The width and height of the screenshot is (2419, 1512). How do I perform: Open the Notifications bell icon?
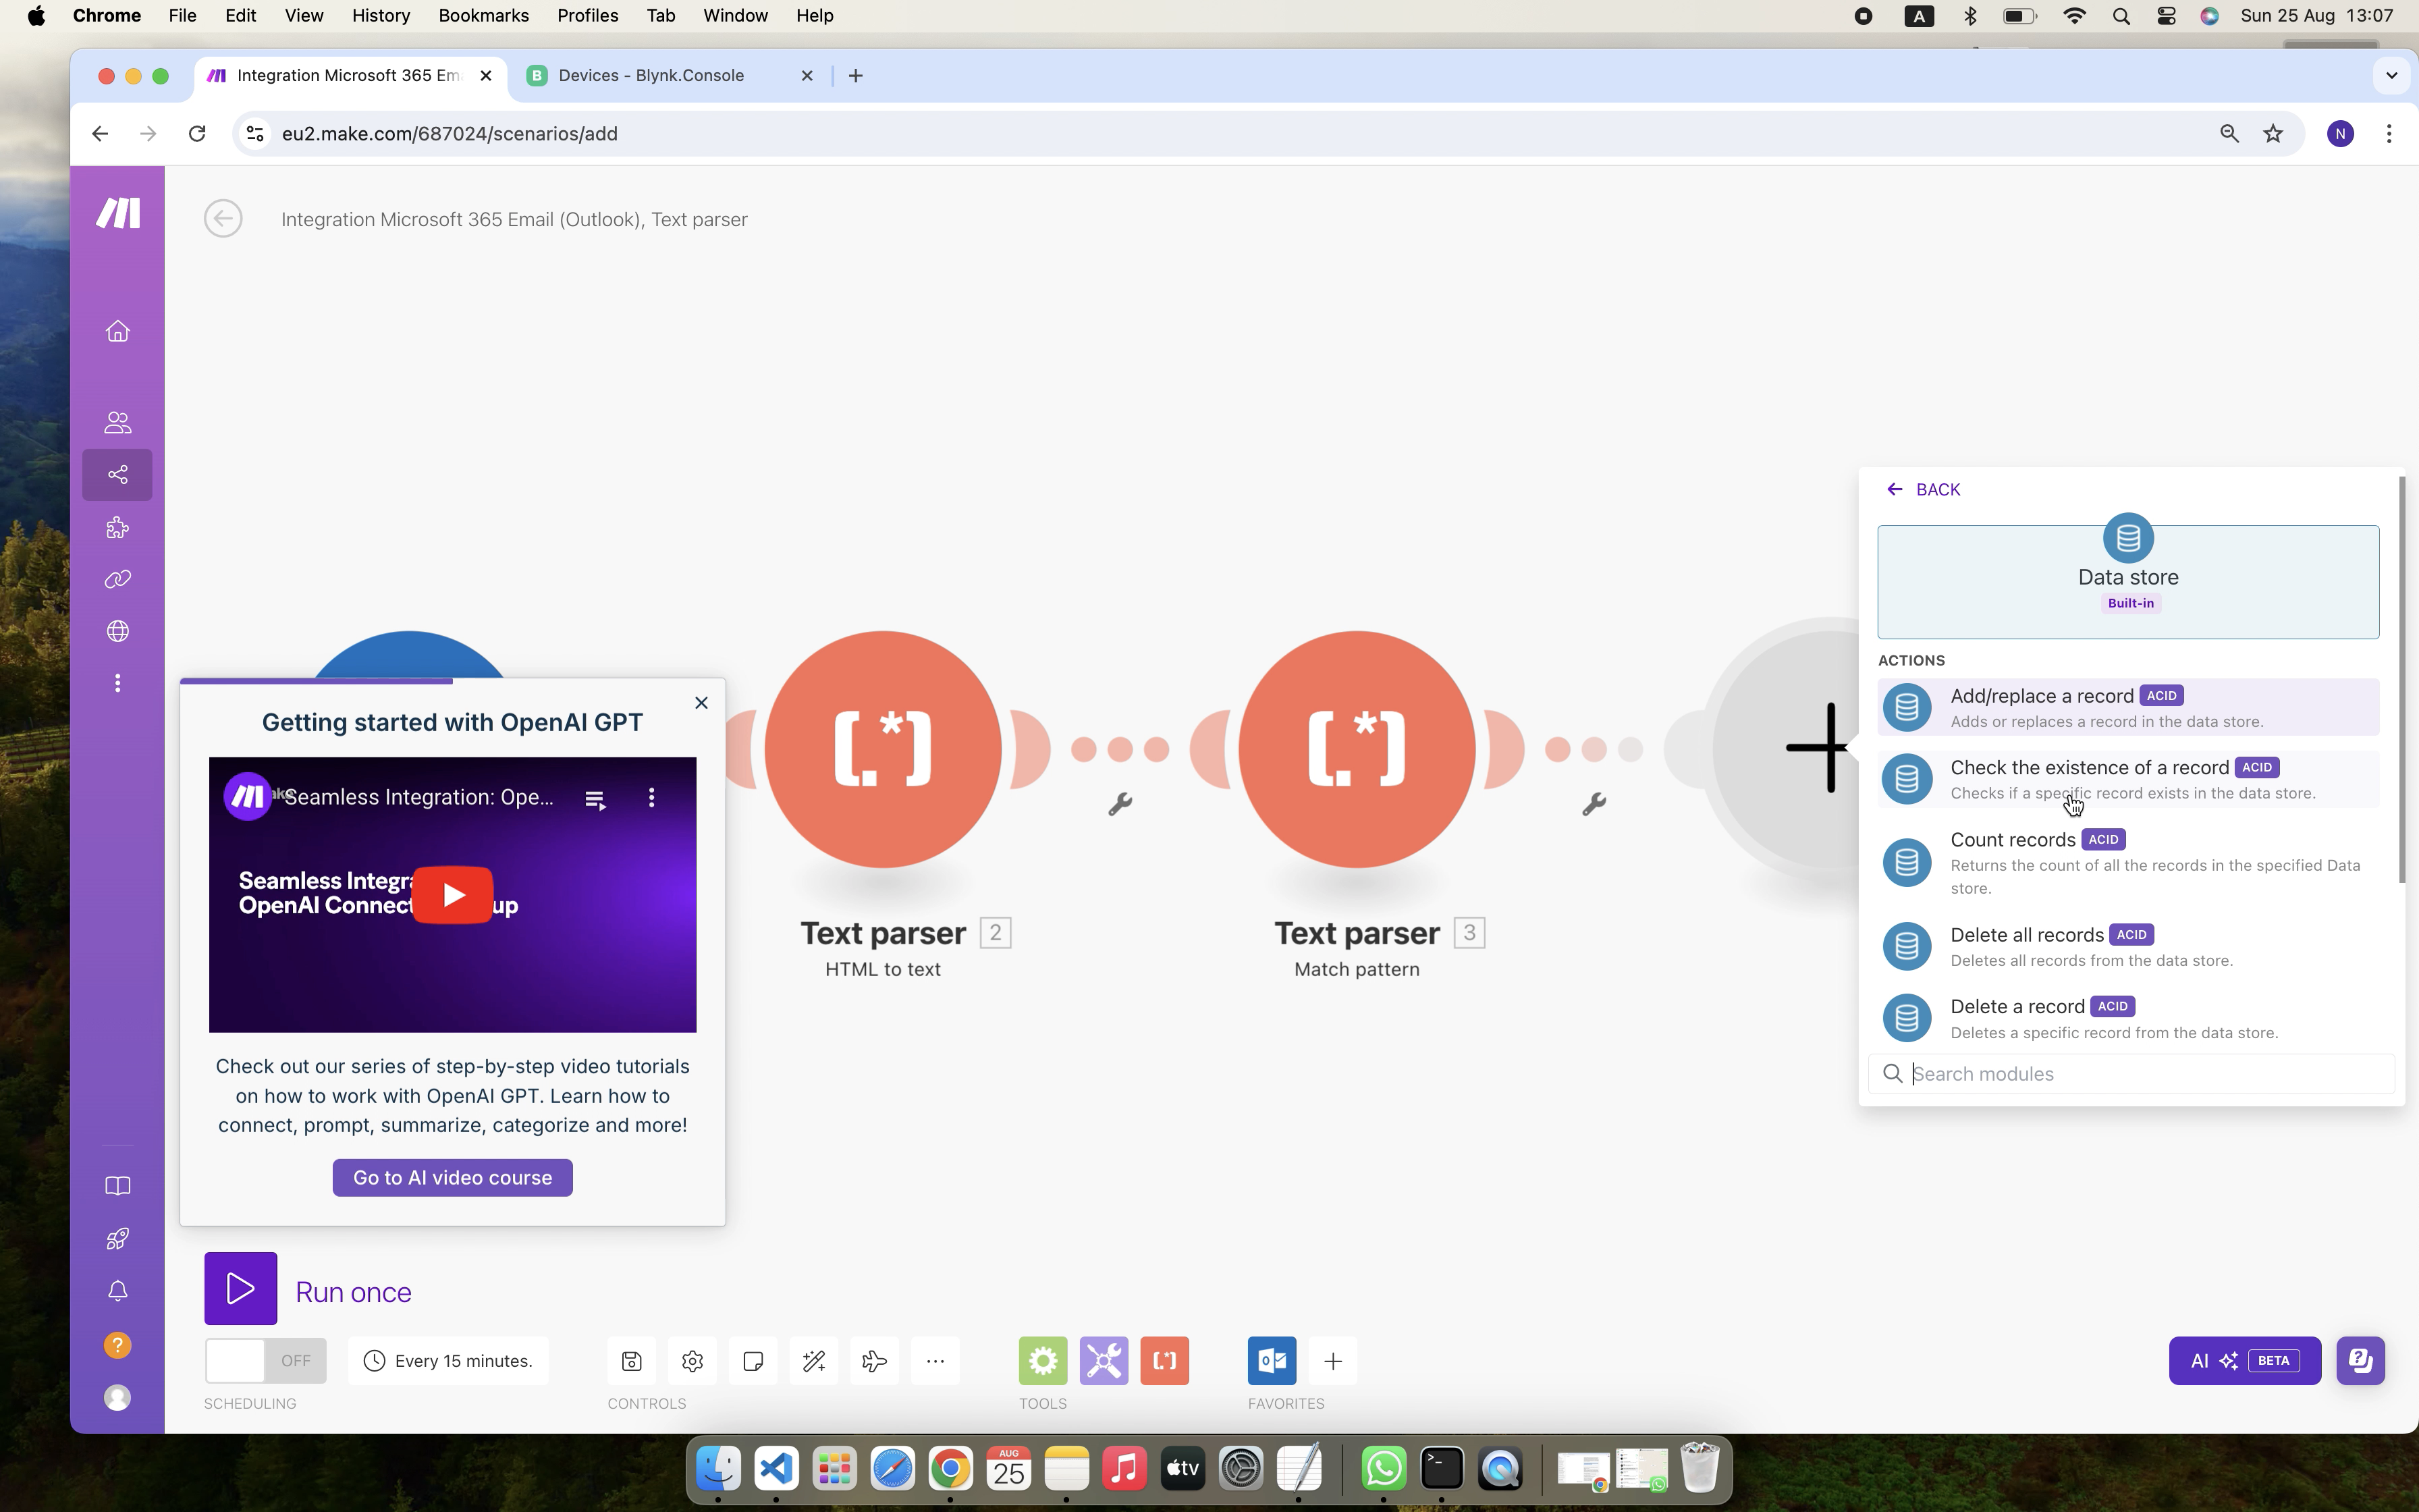[118, 1291]
